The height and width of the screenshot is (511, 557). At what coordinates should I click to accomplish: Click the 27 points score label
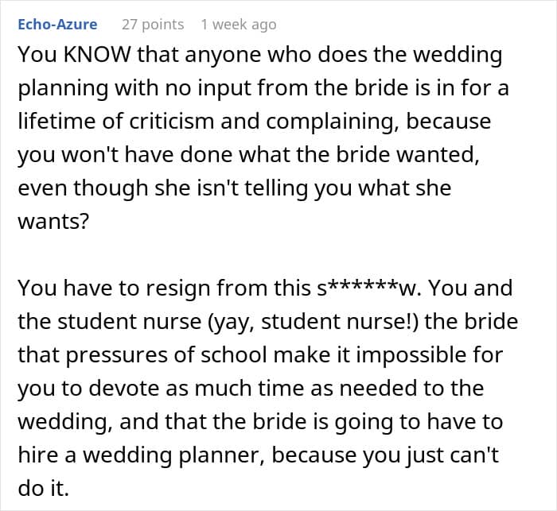[x=153, y=25]
